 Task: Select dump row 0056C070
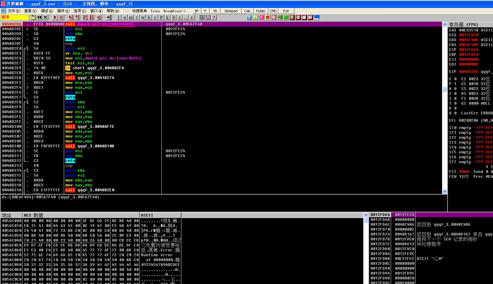click(91, 255)
